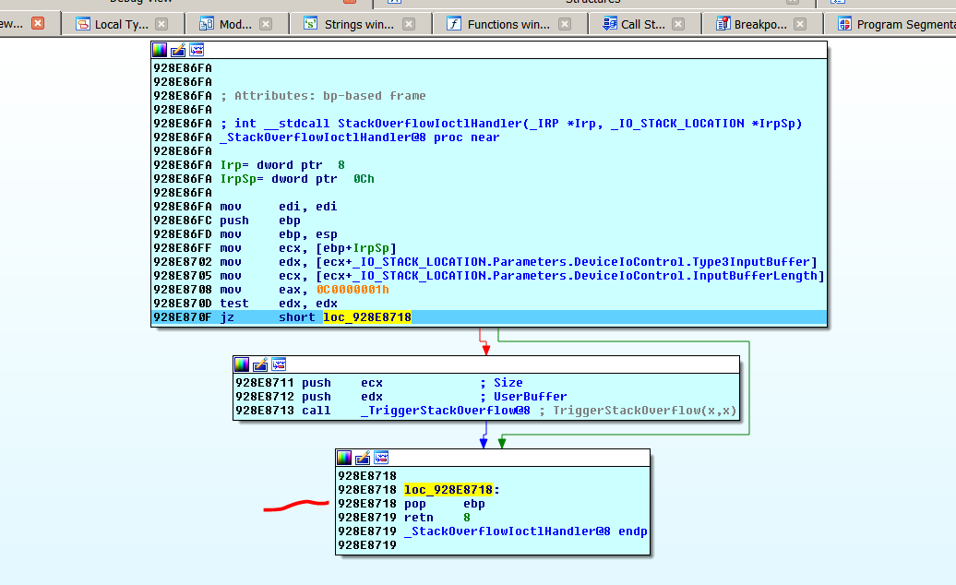Click color icon on the loc_928E8718 block
This screenshot has width=956, height=585.
pos(345,458)
